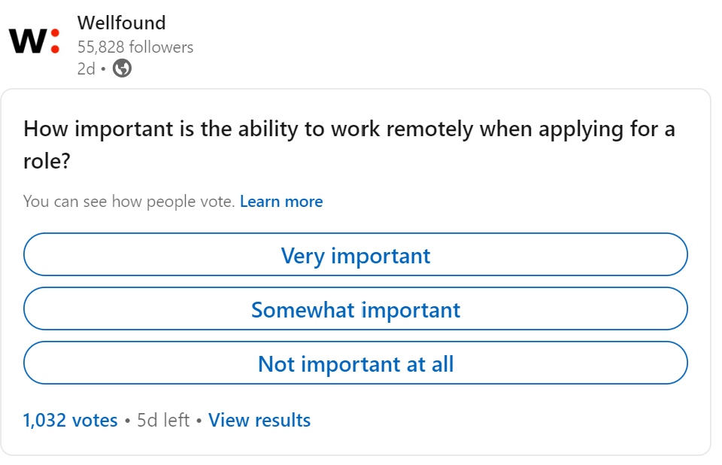Click the red dots in Wellfound logo
The image size is (722, 465).
(55, 41)
